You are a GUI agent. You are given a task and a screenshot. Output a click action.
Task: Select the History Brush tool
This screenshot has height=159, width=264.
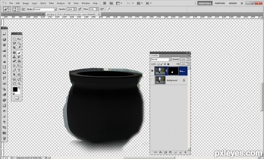point(19,57)
